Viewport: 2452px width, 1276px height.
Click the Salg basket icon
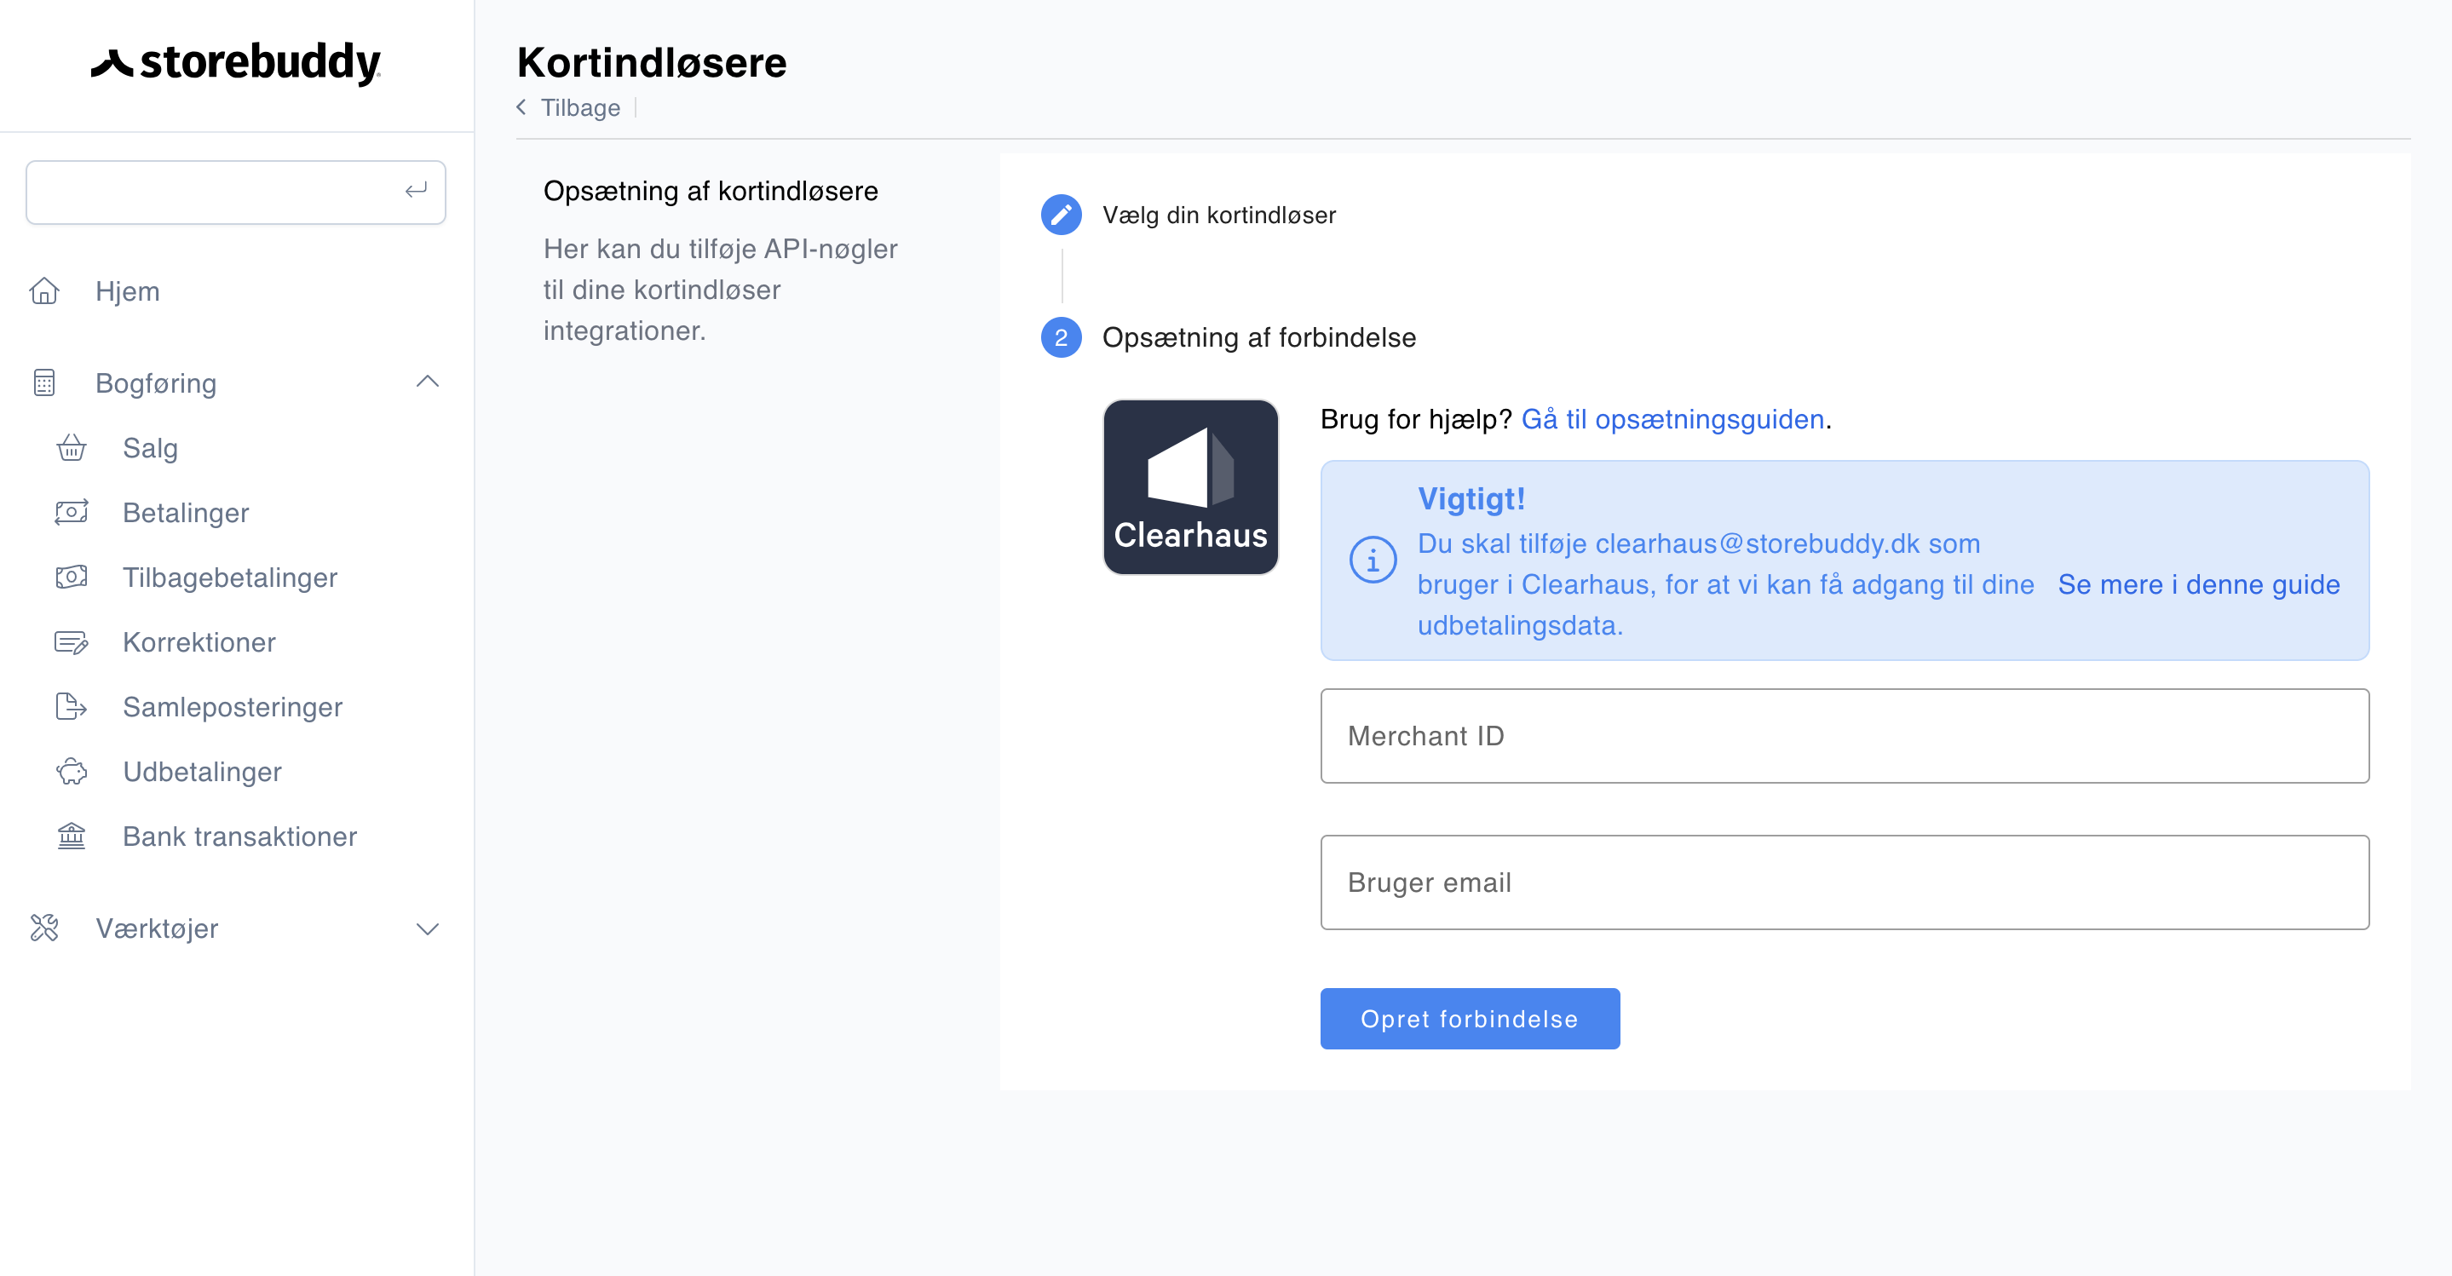click(72, 447)
